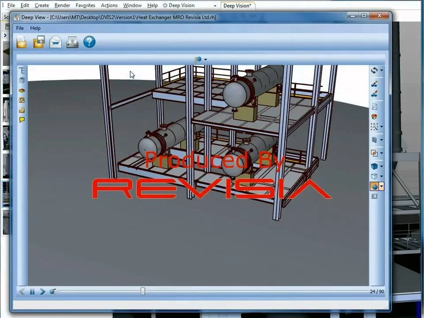
Task: Step forward with right arrow button
Action: click(42, 291)
